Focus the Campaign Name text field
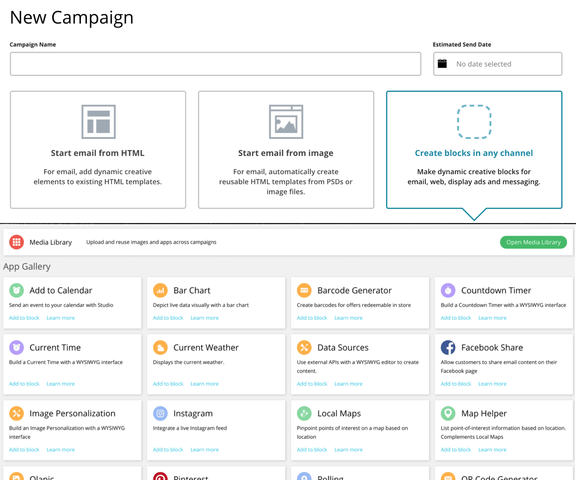The width and height of the screenshot is (576, 480). (x=215, y=64)
